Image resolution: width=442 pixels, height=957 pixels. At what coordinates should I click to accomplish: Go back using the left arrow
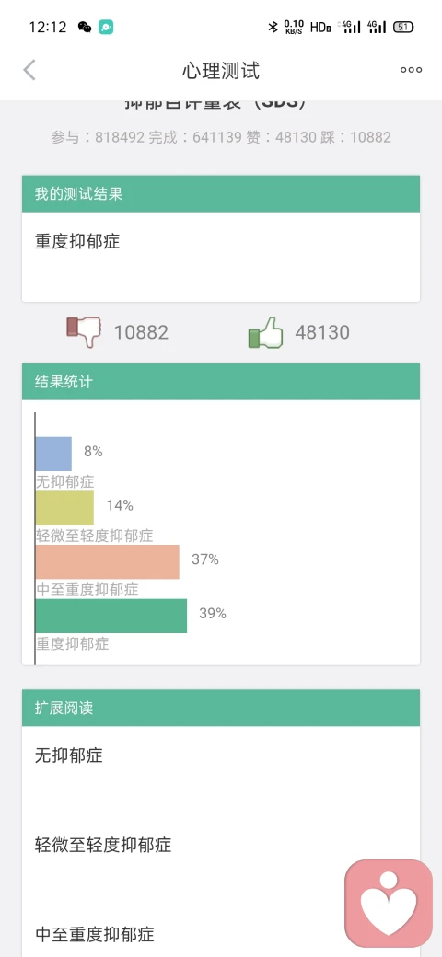coord(29,70)
